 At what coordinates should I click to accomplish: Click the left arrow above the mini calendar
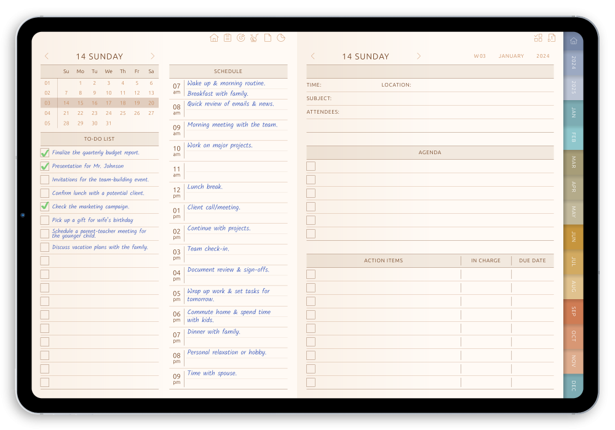(x=47, y=56)
